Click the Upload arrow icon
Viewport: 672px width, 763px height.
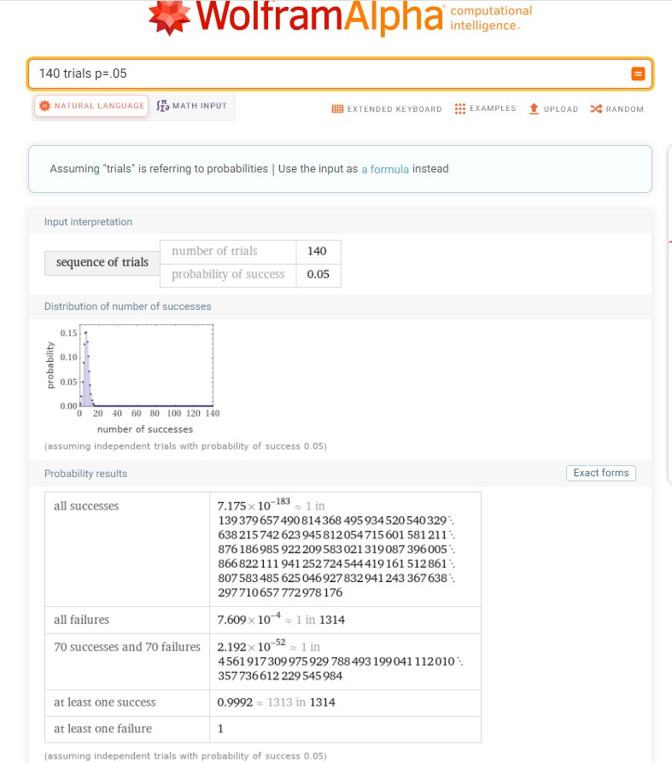[534, 108]
